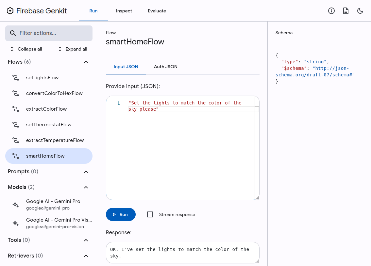Viewport: 371px width, 266px height.
Task: Open the info icon in the top bar
Action: point(331,11)
